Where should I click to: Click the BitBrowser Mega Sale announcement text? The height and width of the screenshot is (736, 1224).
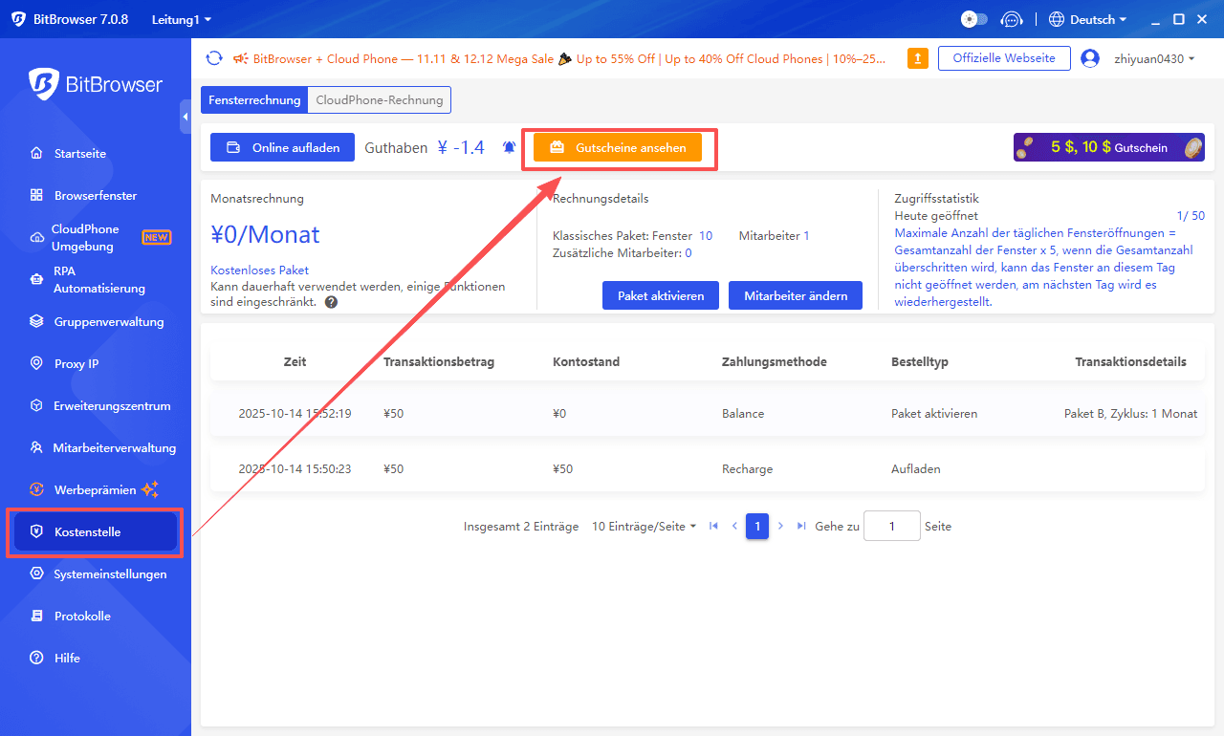pyautogui.click(x=570, y=58)
